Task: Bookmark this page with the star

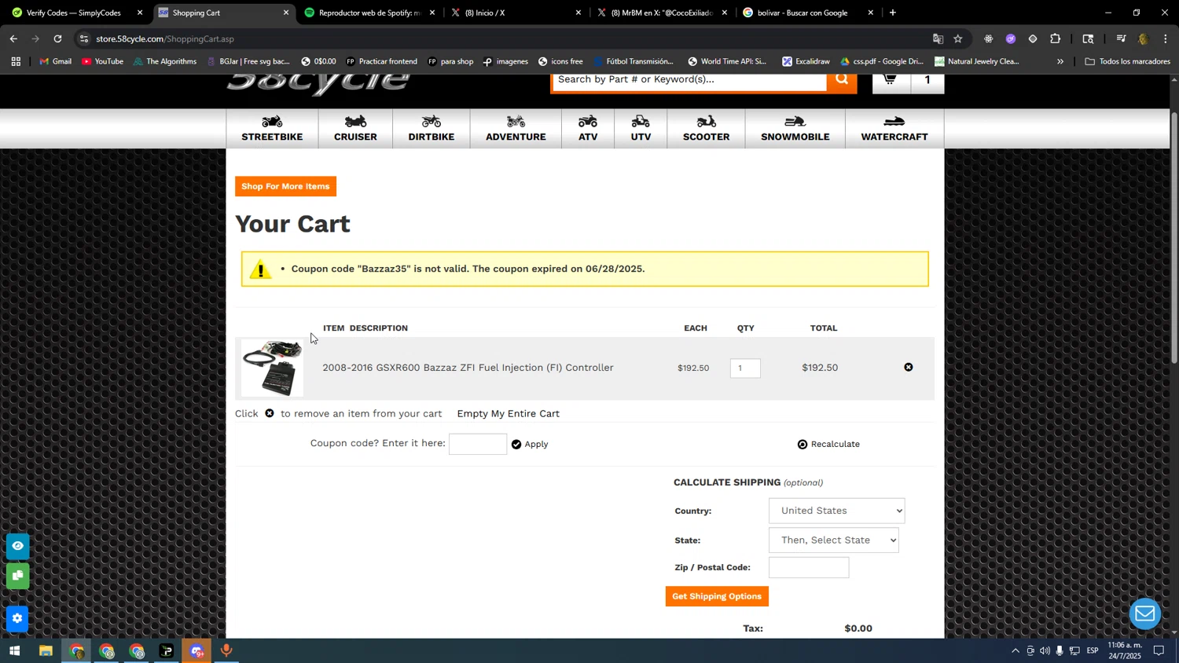Action: tap(958, 38)
